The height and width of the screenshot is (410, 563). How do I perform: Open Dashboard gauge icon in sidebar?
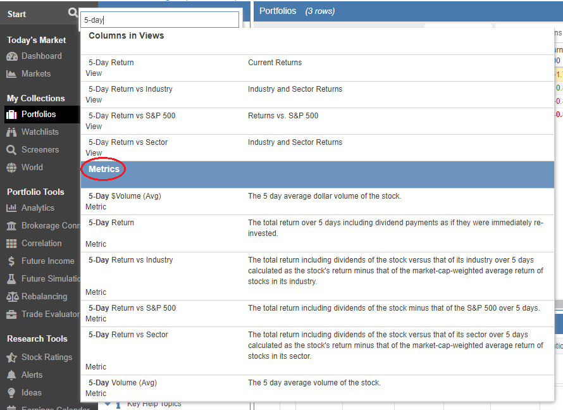[x=11, y=56]
